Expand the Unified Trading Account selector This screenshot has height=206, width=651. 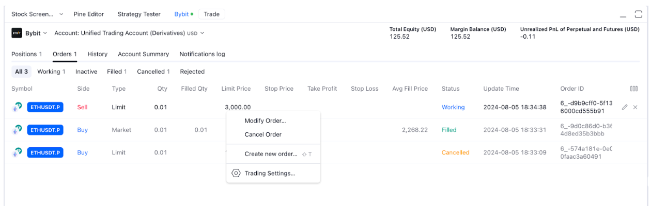pyautogui.click(x=129, y=33)
